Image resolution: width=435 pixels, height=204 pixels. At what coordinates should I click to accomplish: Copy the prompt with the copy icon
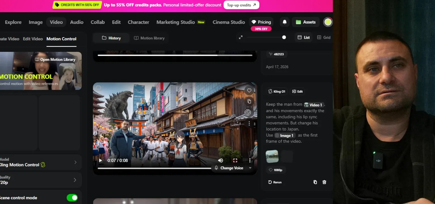(x=315, y=182)
